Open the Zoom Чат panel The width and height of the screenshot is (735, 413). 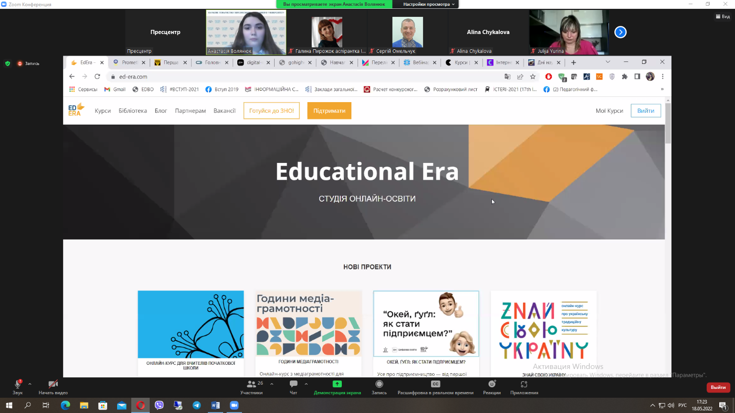tap(293, 387)
